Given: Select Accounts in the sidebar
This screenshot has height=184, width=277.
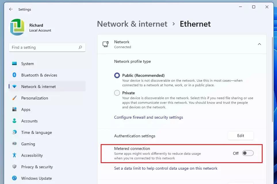Looking at the screenshot, I should click(x=29, y=121).
